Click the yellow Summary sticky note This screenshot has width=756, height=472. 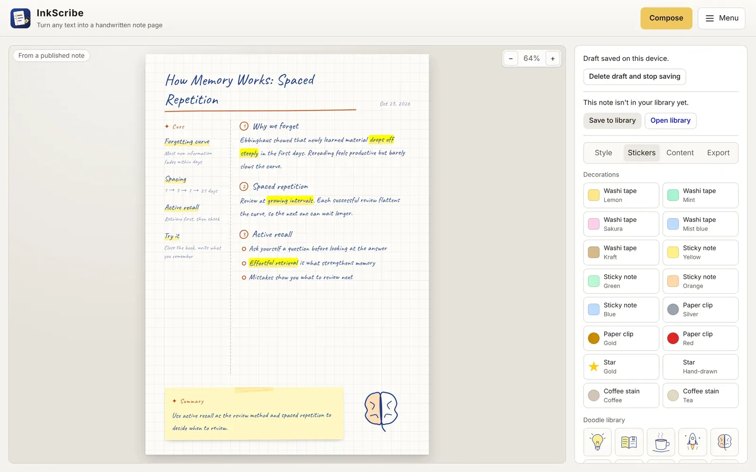[254, 414]
